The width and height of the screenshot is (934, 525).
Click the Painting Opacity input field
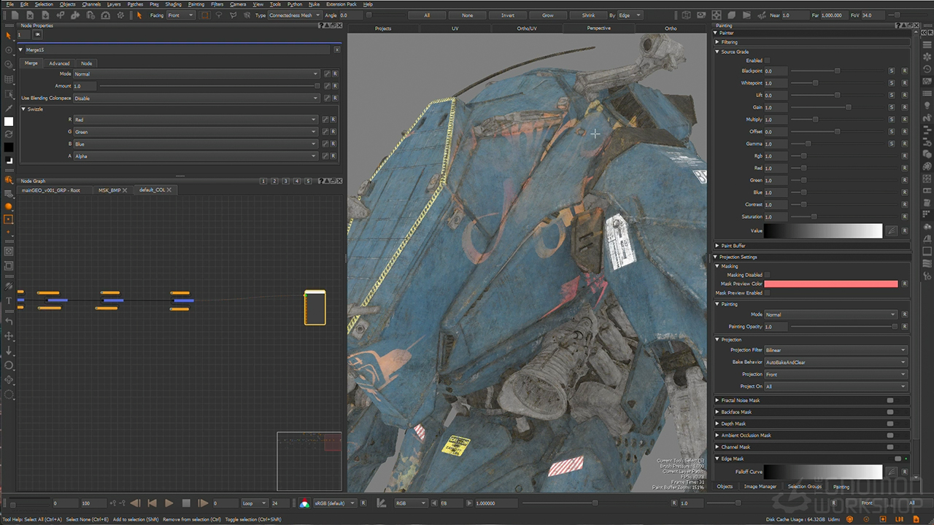776,327
